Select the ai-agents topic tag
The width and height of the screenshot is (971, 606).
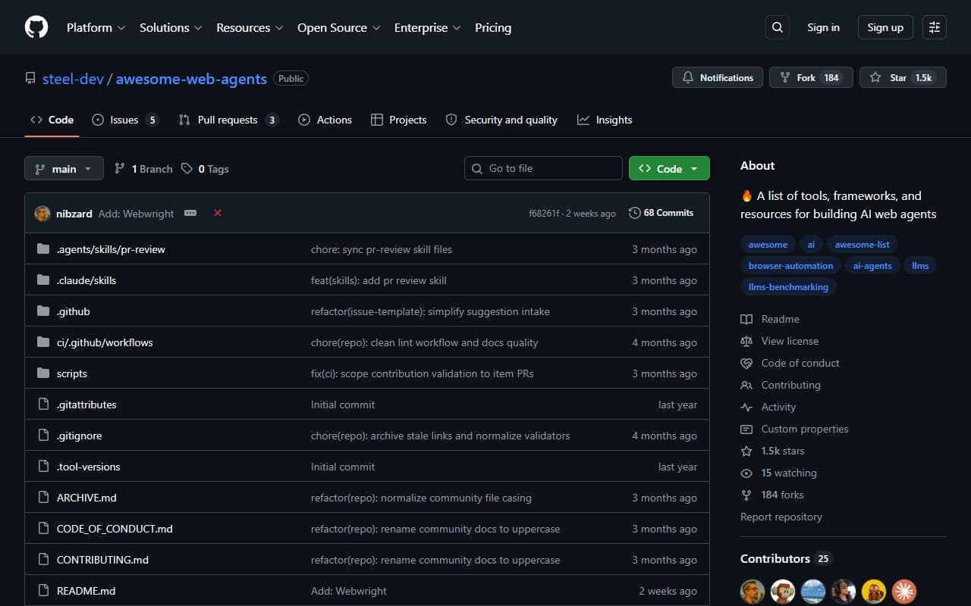[x=872, y=266]
